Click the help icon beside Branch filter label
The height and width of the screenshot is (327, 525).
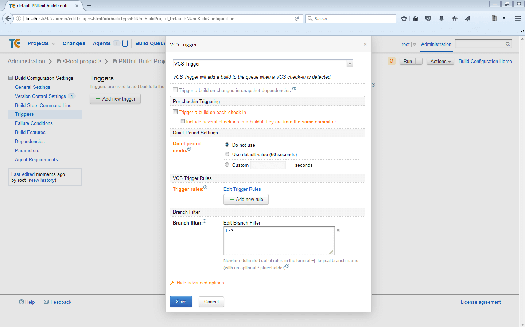(205, 221)
